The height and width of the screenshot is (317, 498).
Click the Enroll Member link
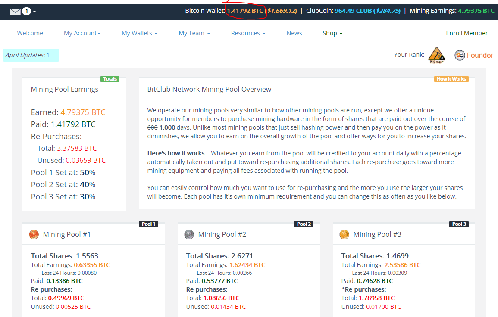[467, 33]
